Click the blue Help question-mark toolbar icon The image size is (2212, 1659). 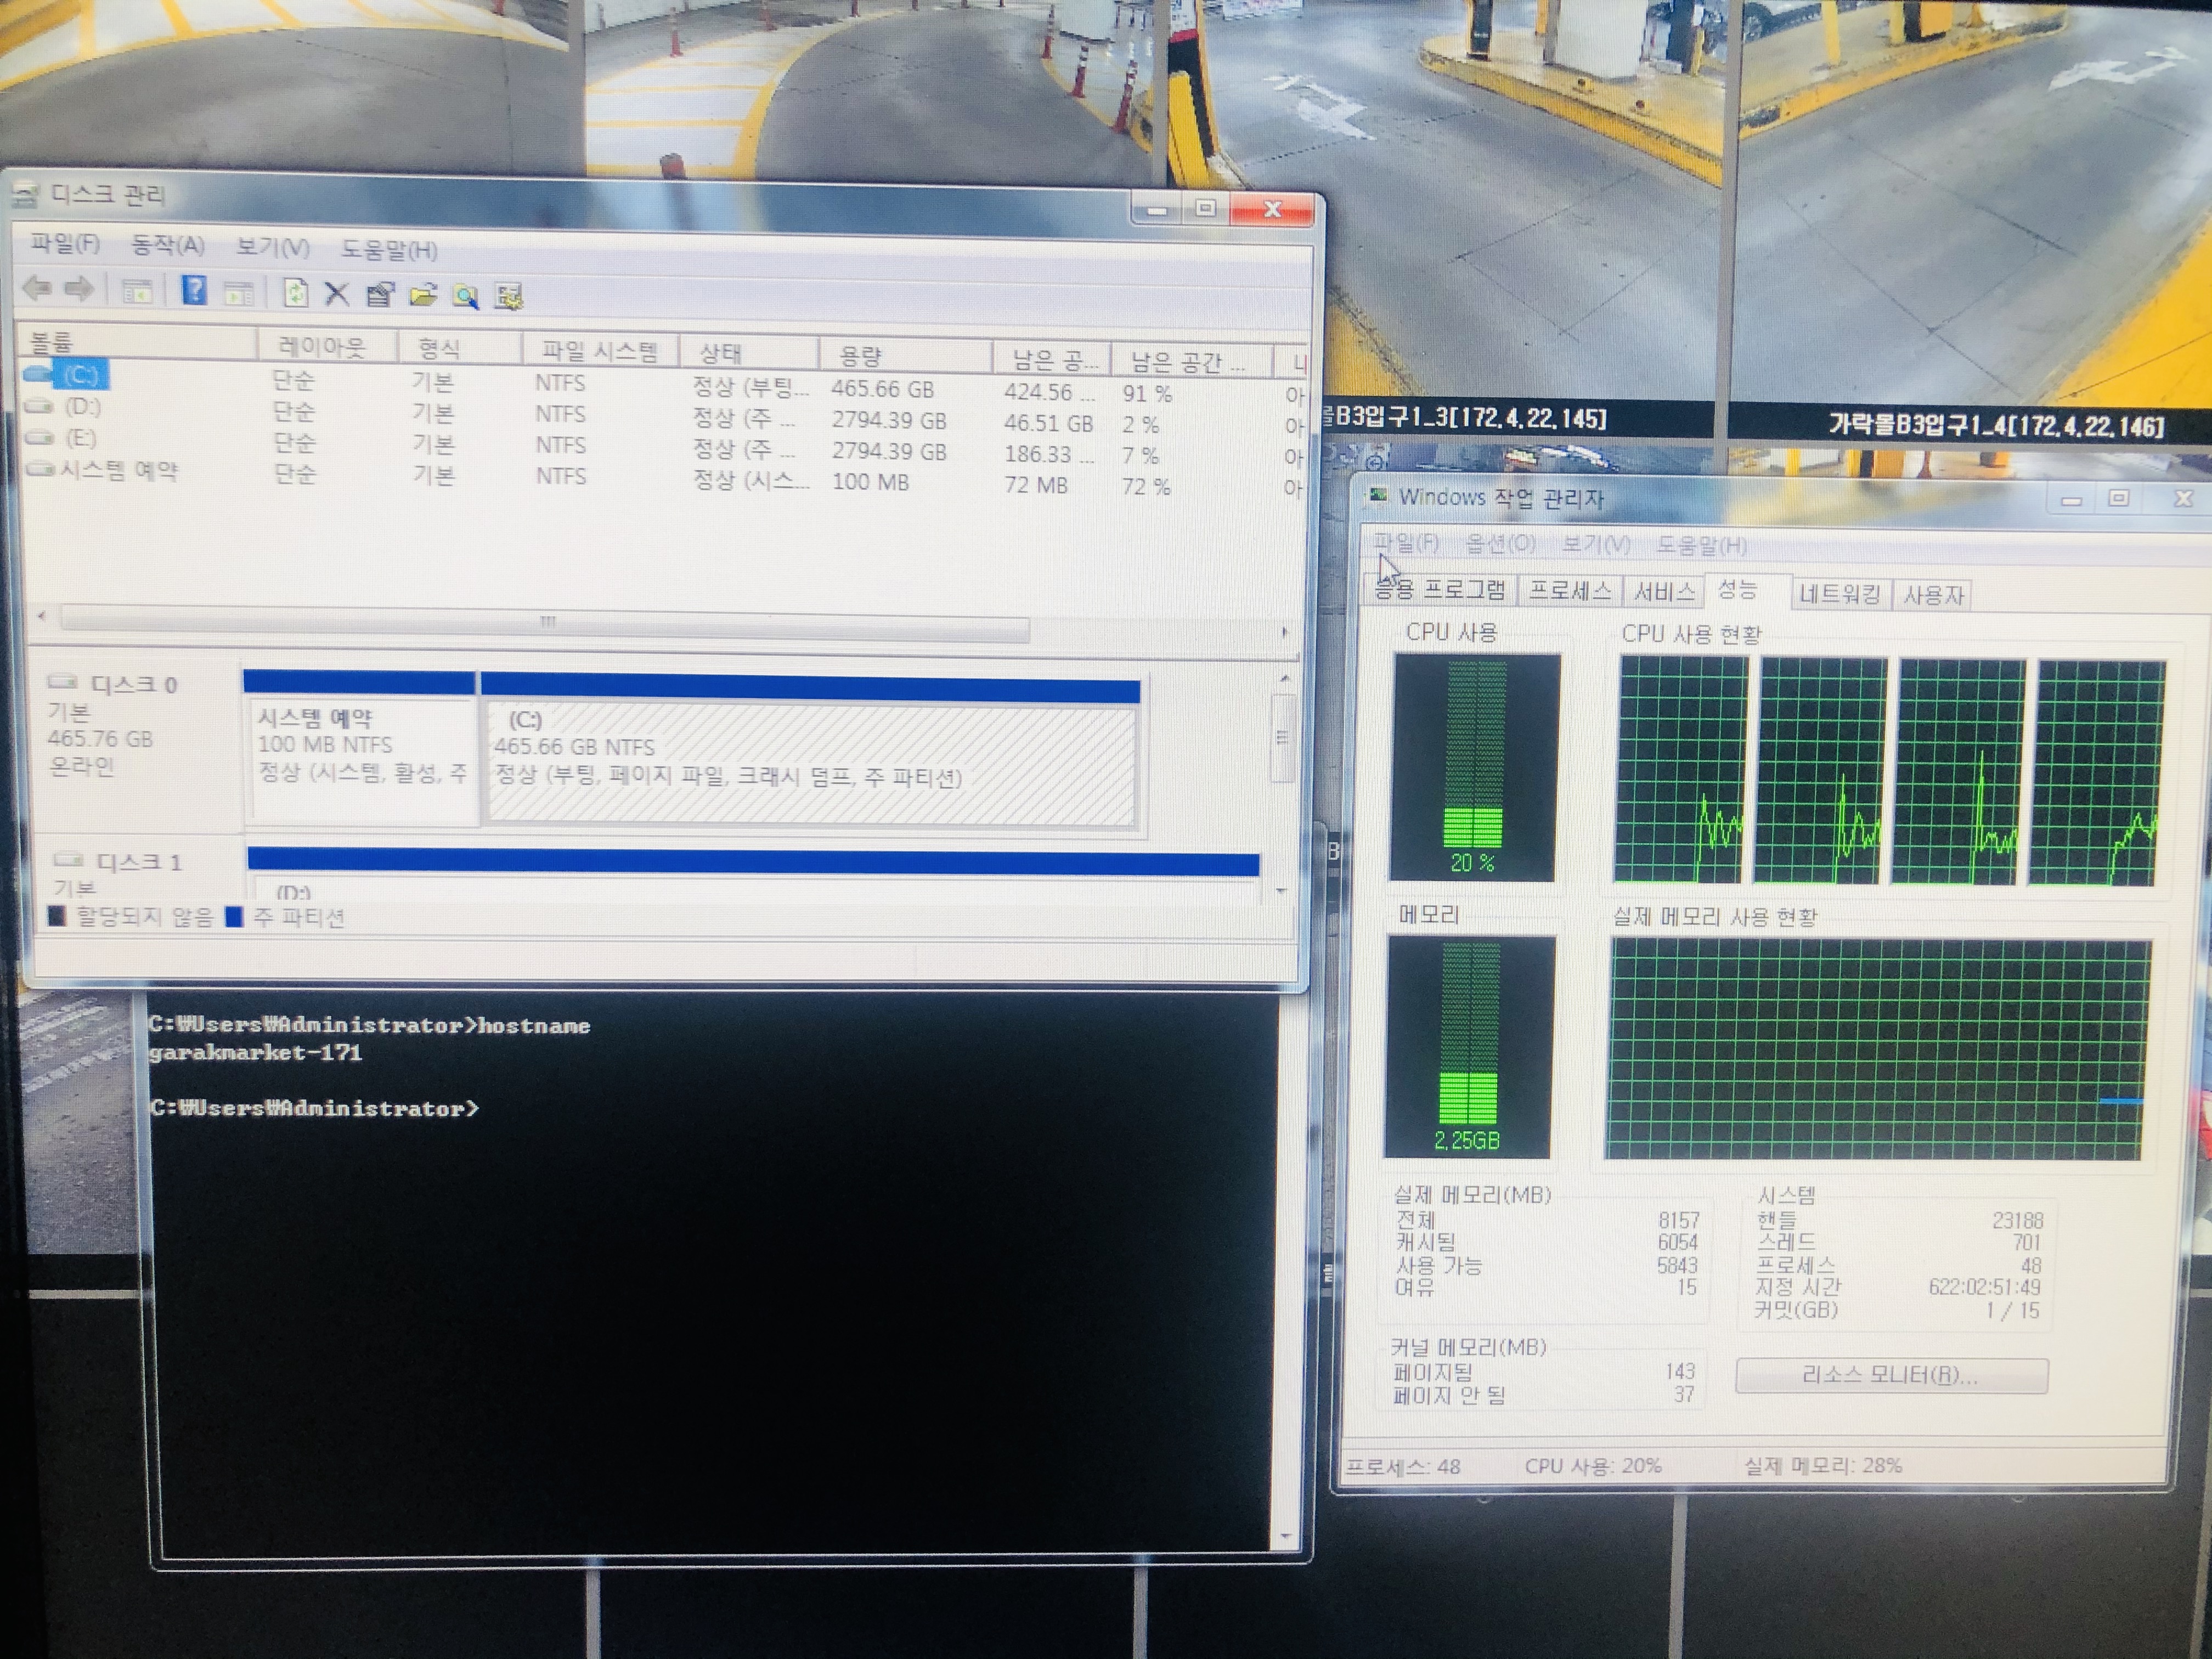tap(194, 291)
